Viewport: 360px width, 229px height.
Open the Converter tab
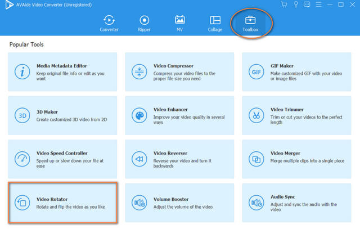(x=109, y=23)
